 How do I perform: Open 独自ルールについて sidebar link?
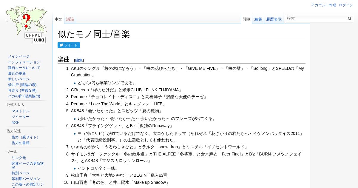(x=24, y=68)
